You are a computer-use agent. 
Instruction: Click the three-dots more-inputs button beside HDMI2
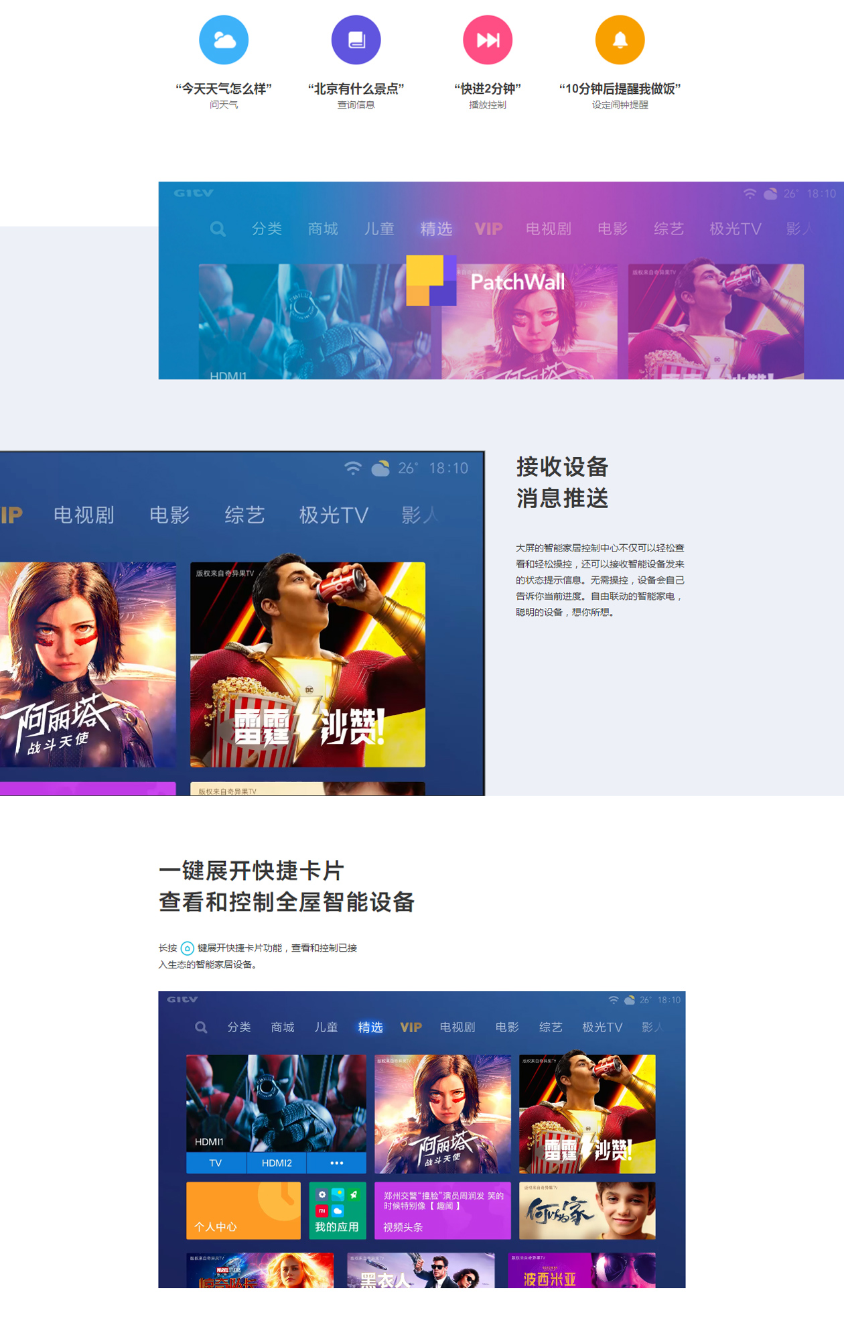tap(337, 1163)
